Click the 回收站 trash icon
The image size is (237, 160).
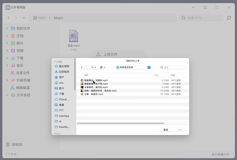8,144
